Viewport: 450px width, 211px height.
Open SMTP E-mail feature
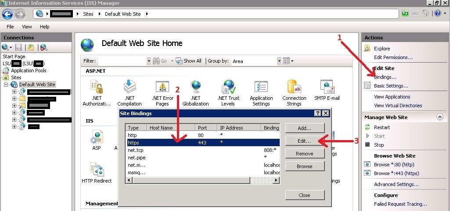click(327, 90)
